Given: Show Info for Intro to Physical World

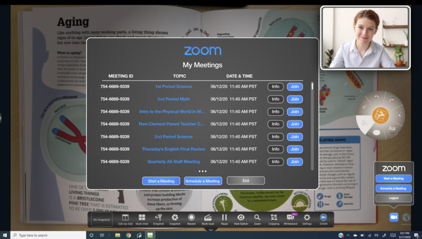Looking at the screenshot, I should pos(276,111).
